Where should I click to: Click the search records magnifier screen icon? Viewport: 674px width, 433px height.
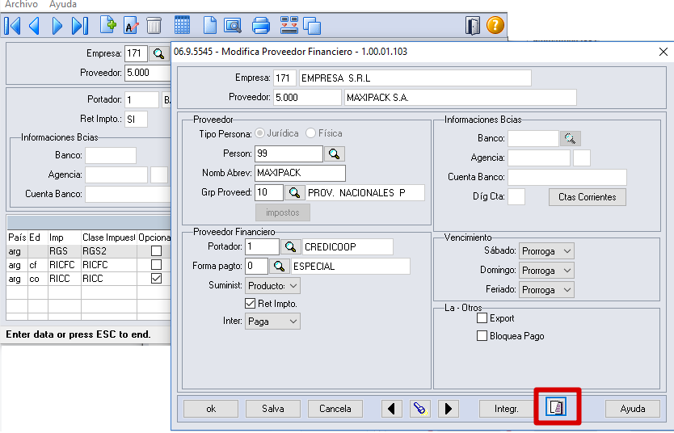coord(233,25)
